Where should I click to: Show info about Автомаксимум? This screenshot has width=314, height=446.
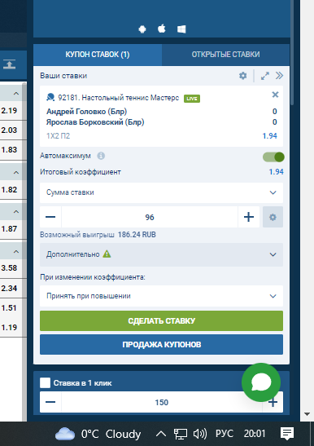point(101,156)
